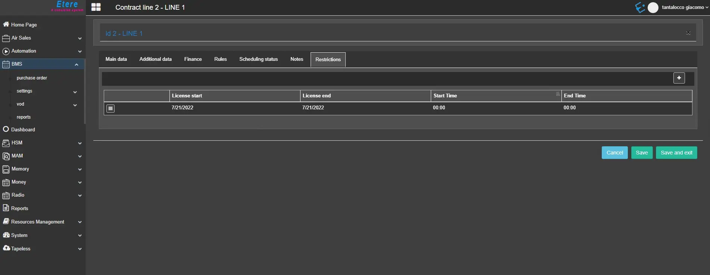Click the Reports document icon in sidebar
Screen dimensions: 710x275
pos(6,208)
